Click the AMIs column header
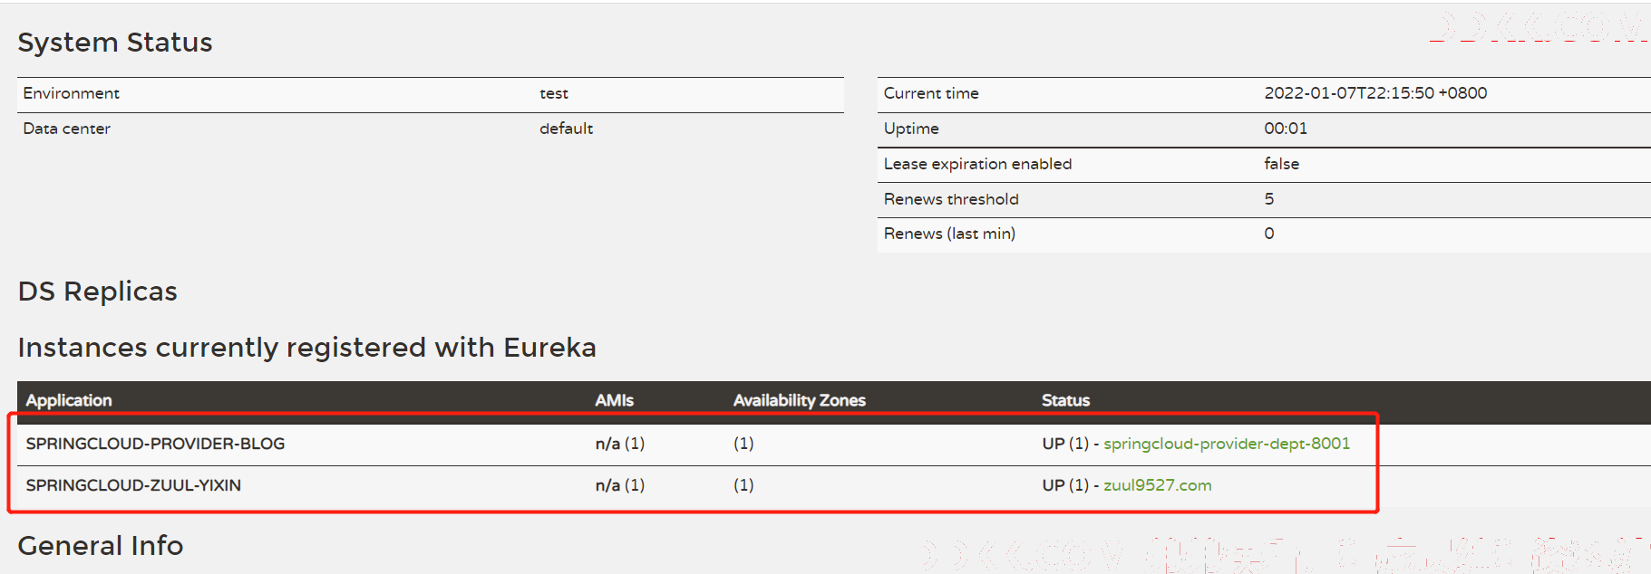Image resolution: width=1651 pixels, height=574 pixels. pos(614,400)
